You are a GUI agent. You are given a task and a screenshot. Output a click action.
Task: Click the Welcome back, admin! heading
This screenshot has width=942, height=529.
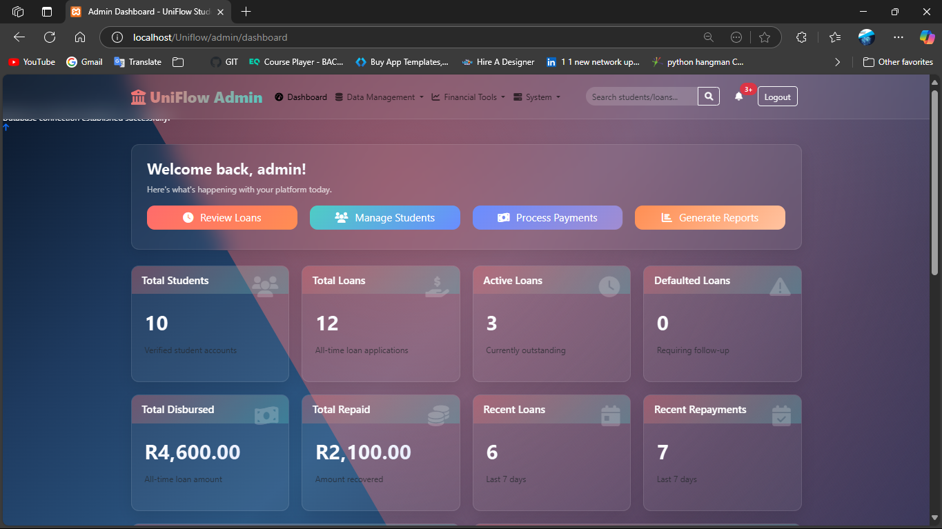(x=226, y=170)
